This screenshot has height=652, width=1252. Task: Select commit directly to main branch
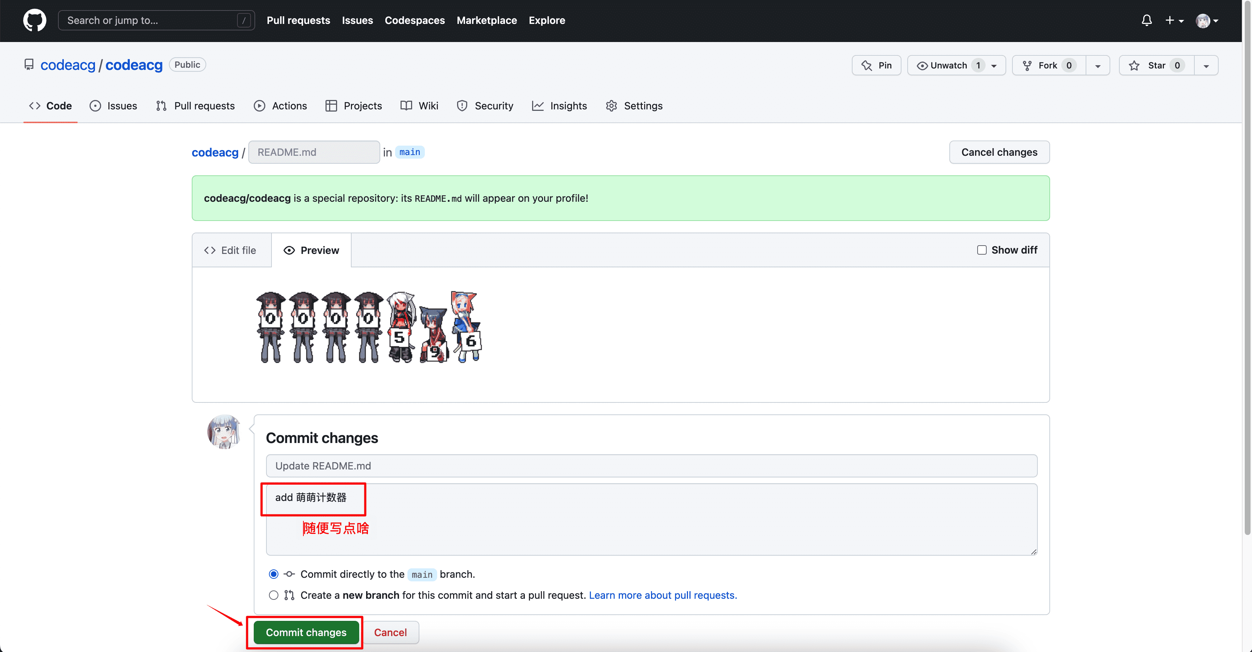click(x=273, y=574)
